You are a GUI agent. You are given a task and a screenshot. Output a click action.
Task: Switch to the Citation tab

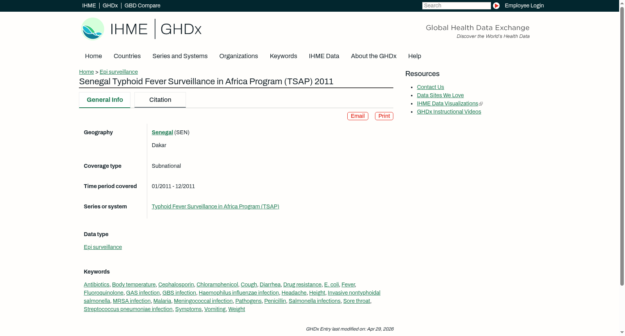[x=160, y=100]
